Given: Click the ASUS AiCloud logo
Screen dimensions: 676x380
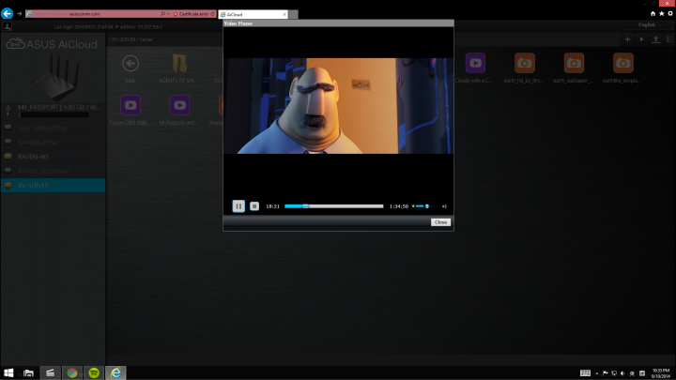Looking at the screenshot, I should (x=52, y=44).
